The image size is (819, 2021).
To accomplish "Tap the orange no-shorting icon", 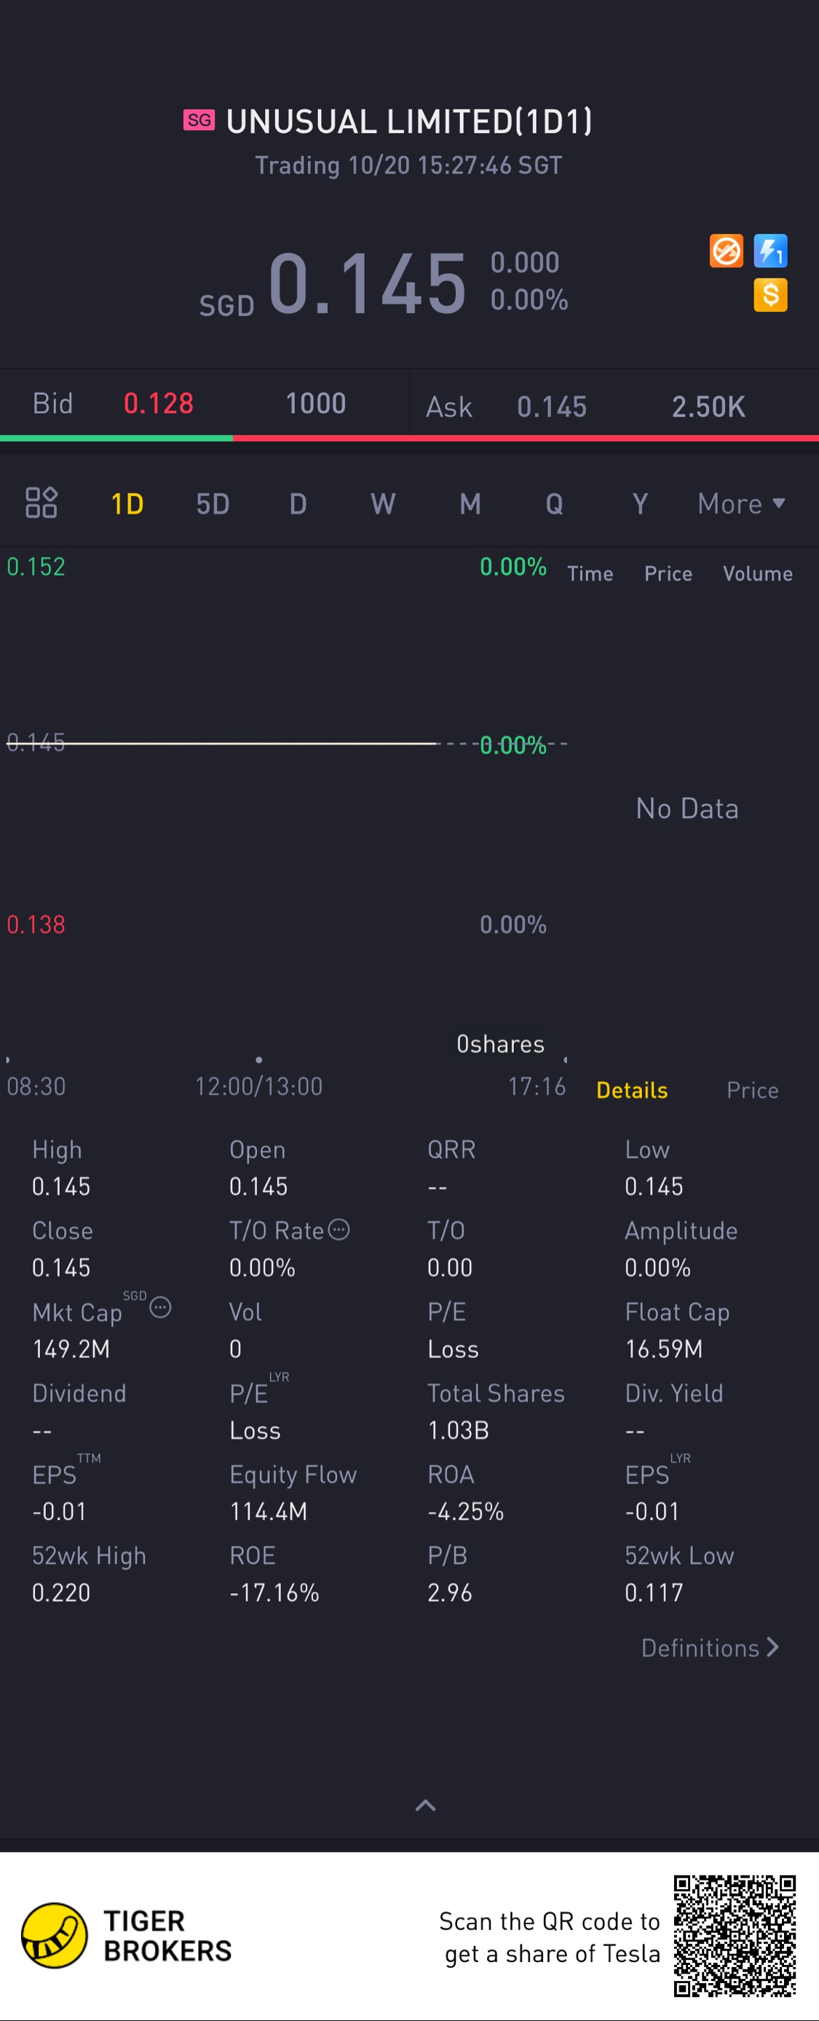I will [726, 251].
